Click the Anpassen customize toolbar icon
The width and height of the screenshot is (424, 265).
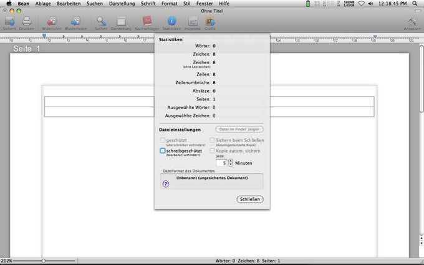412,21
